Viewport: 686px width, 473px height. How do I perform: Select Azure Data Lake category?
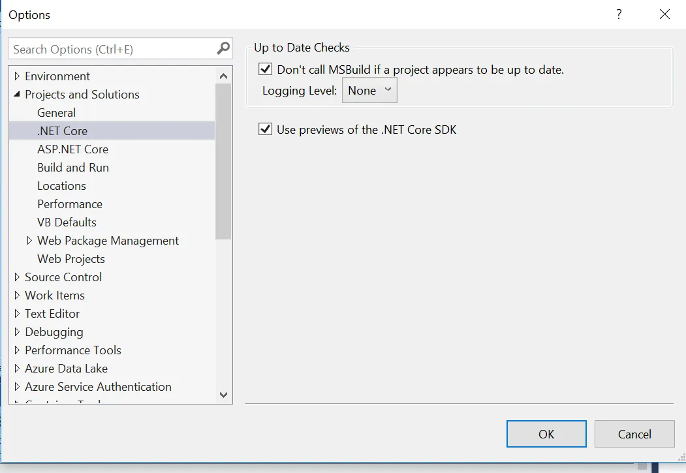tap(66, 369)
